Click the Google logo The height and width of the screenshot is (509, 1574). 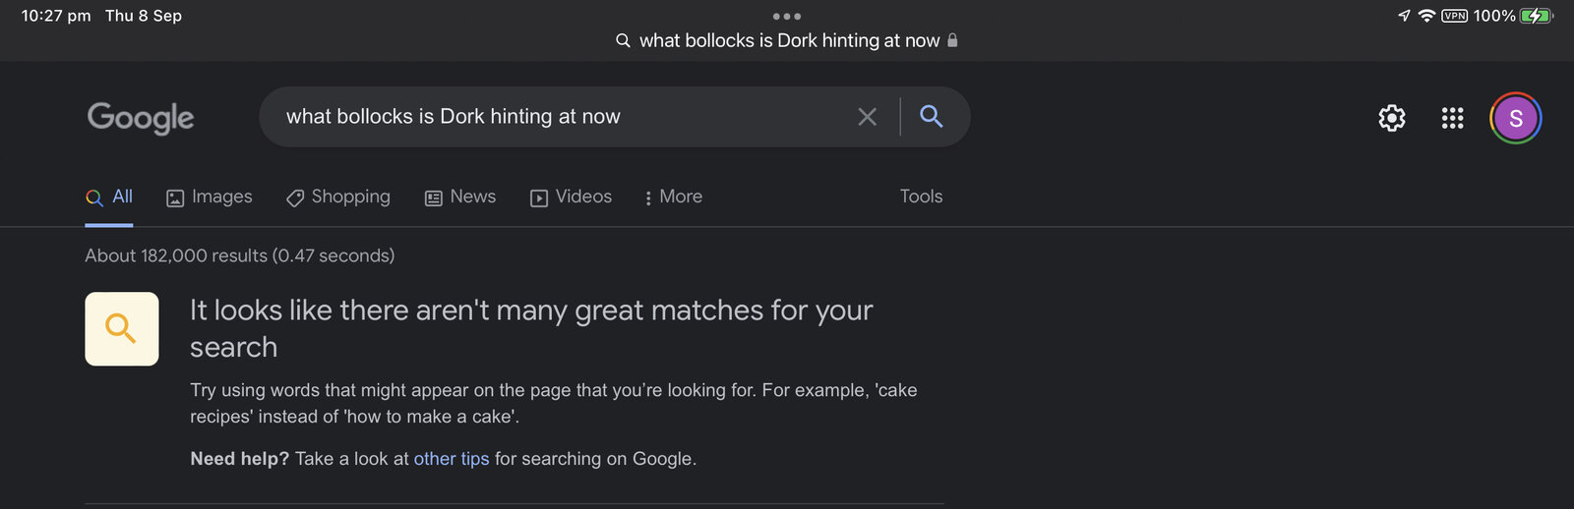141,118
